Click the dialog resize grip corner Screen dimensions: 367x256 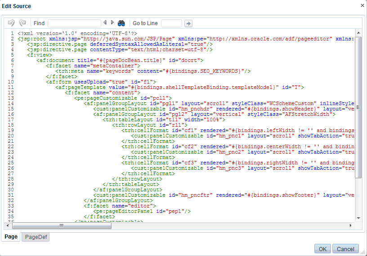(x=363, y=252)
